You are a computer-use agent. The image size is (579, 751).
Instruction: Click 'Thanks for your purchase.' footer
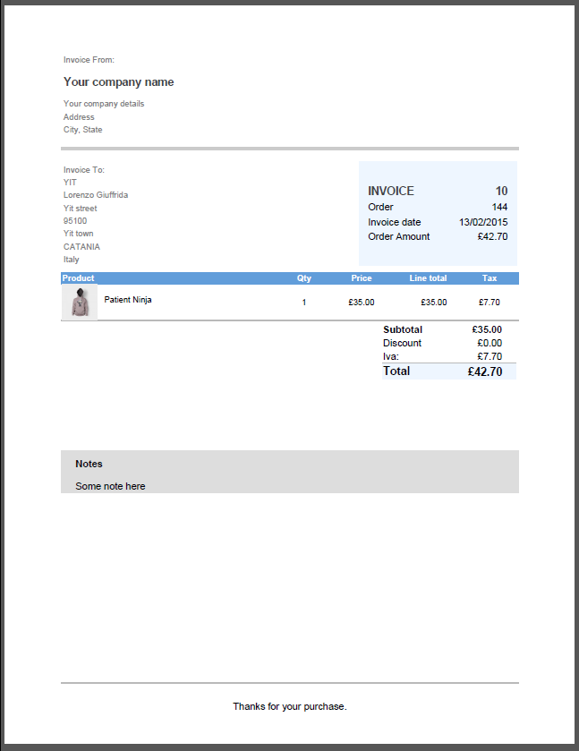tap(290, 706)
